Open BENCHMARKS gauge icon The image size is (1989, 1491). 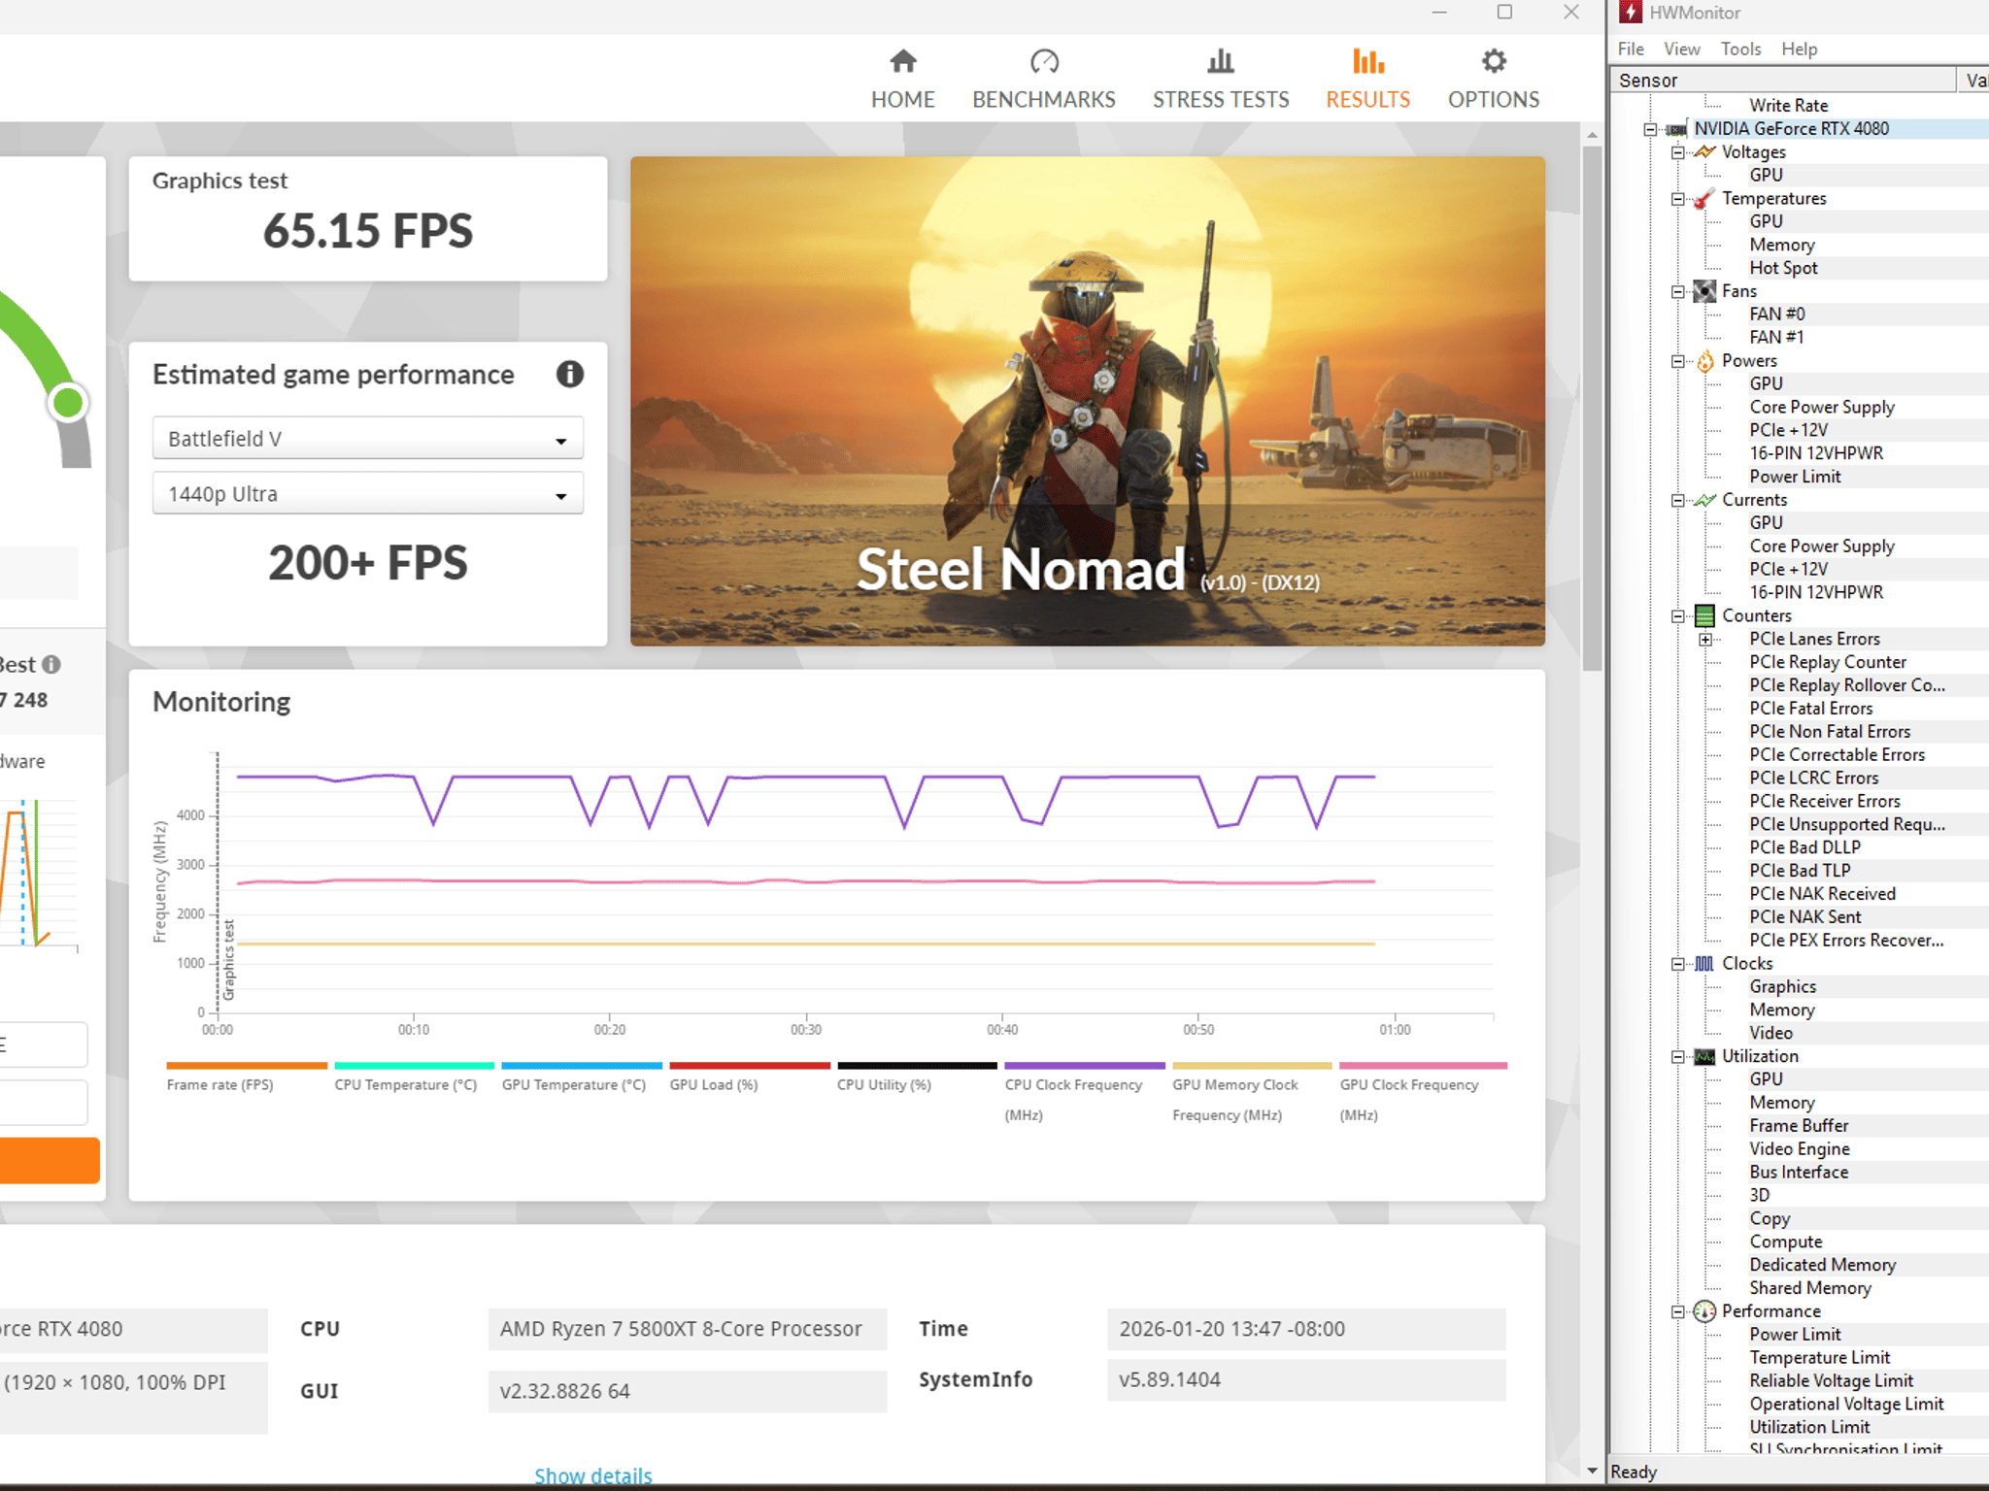[x=1044, y=62]
